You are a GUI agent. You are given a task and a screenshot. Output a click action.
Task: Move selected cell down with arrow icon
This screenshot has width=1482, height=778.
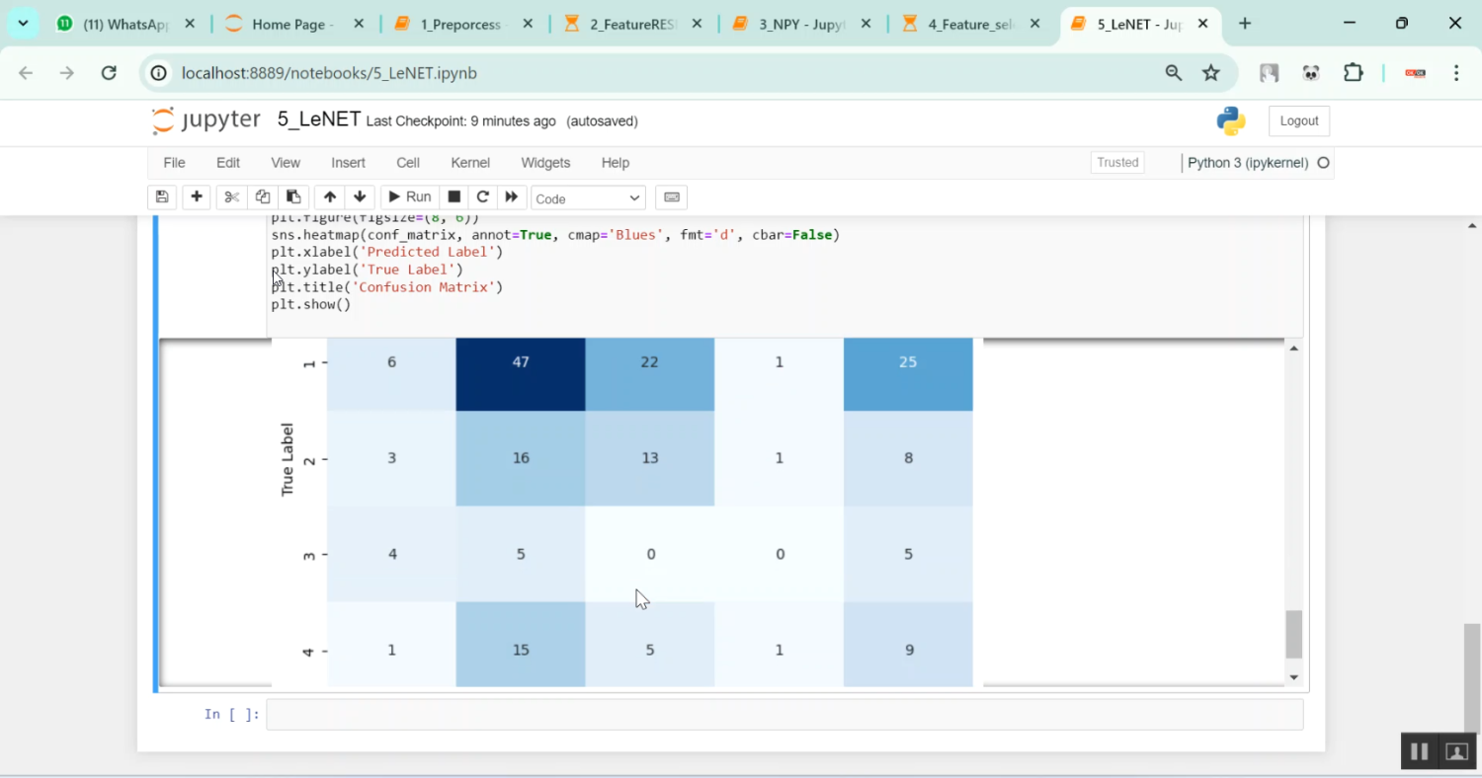pyautogui.click(x=360, y=197)
